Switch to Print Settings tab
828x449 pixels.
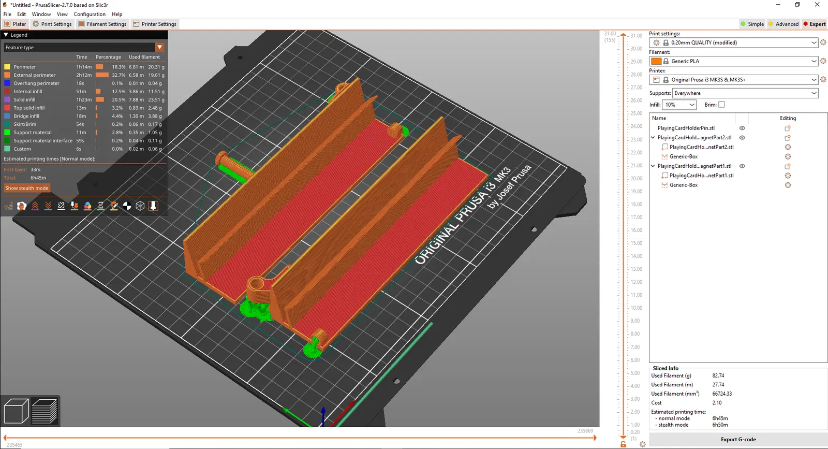point(52,24)
